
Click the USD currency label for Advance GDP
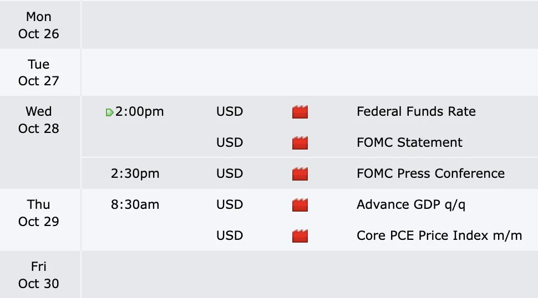click(x=230, y=204)
